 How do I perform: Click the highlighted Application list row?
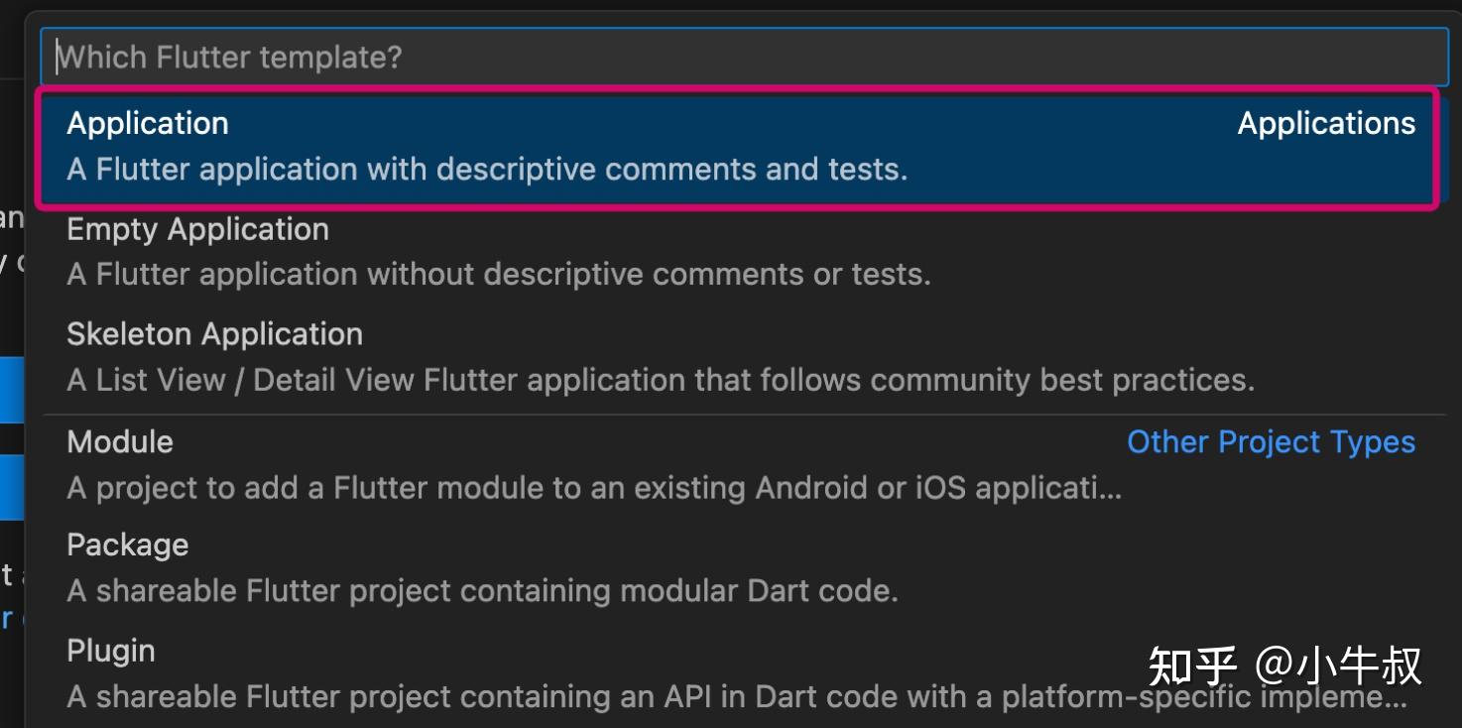397,145
